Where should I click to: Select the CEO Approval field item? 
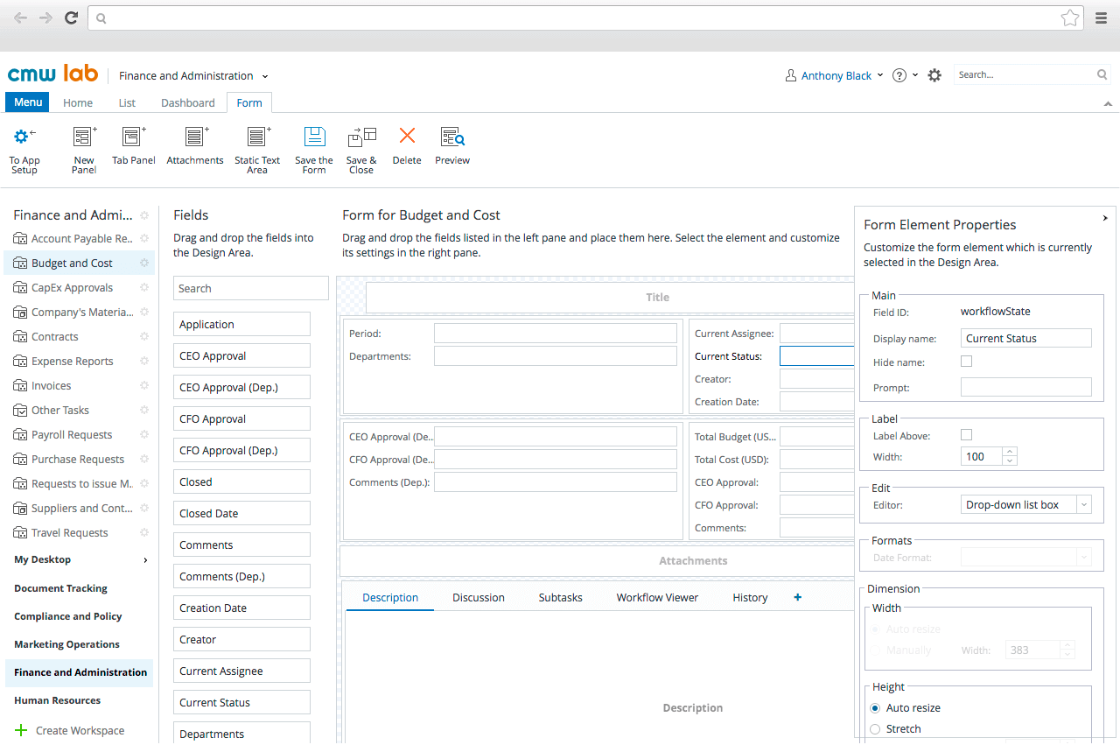241,355
